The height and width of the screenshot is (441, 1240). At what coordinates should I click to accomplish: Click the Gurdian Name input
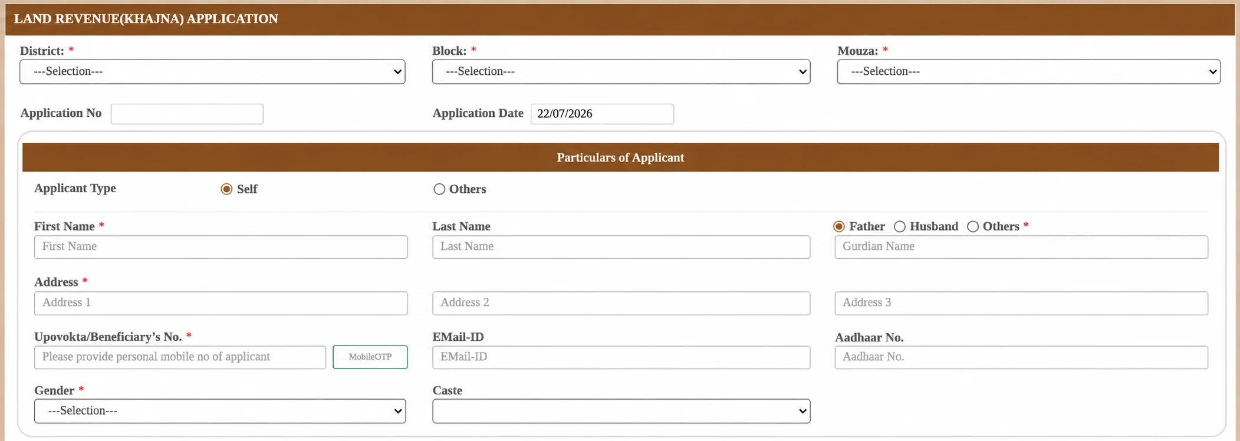coord(1021,247)
